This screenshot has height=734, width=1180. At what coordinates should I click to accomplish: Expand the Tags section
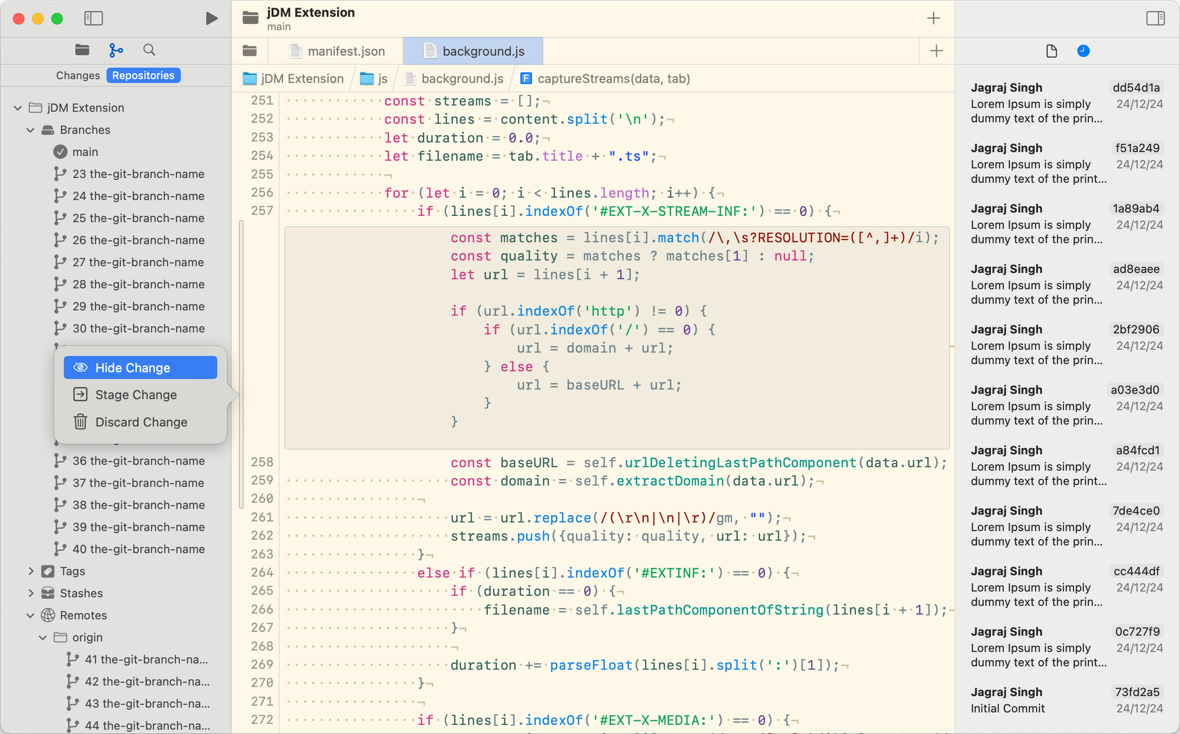30,571
